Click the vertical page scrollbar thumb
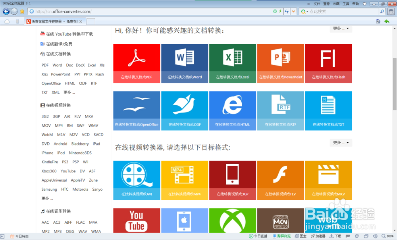The height and width of the screenshot is (240, 397). point(395,84)
